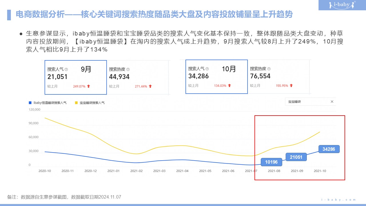Click 较上月 text below 21,051

coord(52,86)
